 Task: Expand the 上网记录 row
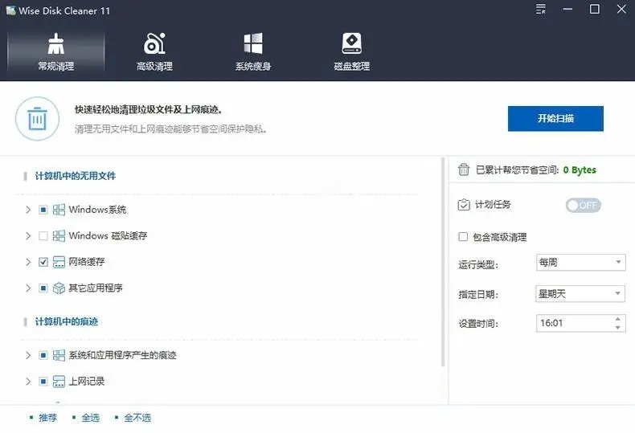tap(28, 382)
